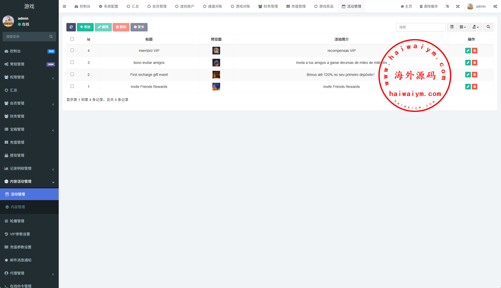
Task: Click the refresh table icon button
Action: pos(71,27)
